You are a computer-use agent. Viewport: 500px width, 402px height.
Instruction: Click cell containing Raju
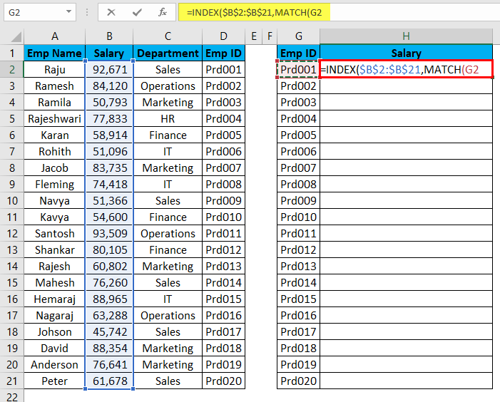(54, 69)
